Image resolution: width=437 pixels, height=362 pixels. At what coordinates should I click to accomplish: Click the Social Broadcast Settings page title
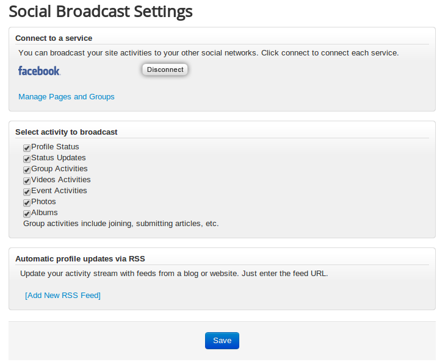coord(101,11)
